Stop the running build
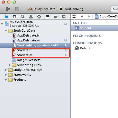Screen dimensions: 118x118 (17, 9)
